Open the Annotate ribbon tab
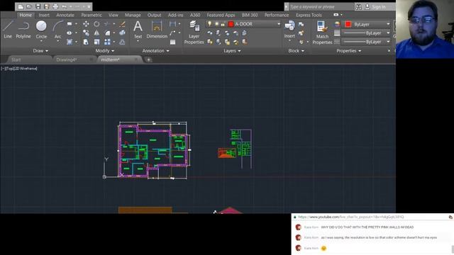454x255 pixels. pos(65,15)
